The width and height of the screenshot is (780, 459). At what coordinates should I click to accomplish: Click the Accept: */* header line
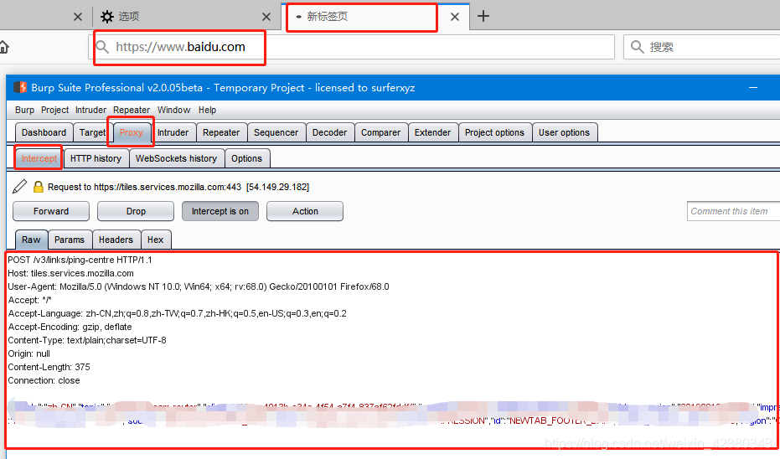pyautogui.click(x=29, y=301)
